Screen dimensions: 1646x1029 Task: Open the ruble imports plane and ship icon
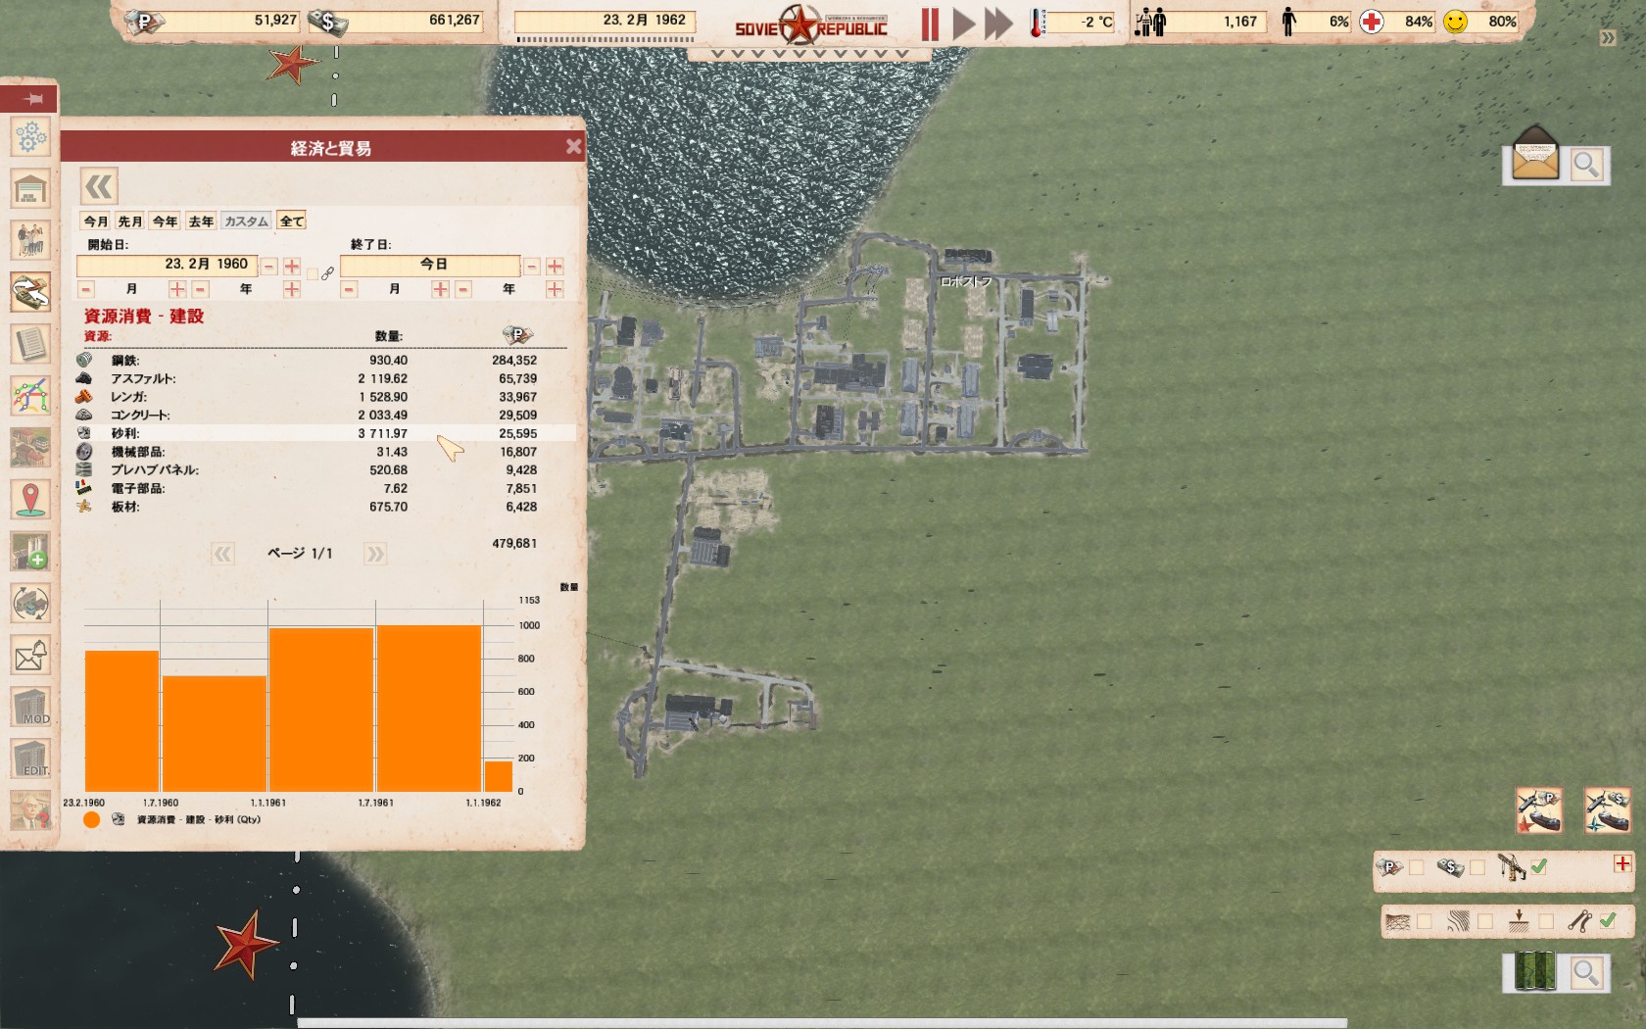(1539, 810)
